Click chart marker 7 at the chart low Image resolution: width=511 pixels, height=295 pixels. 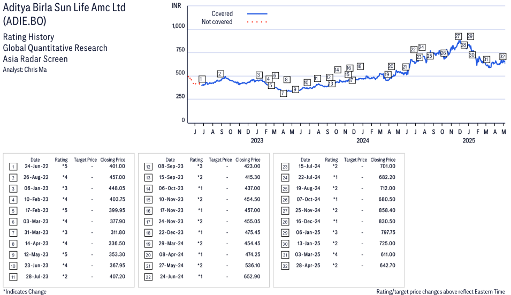[283, 94]
